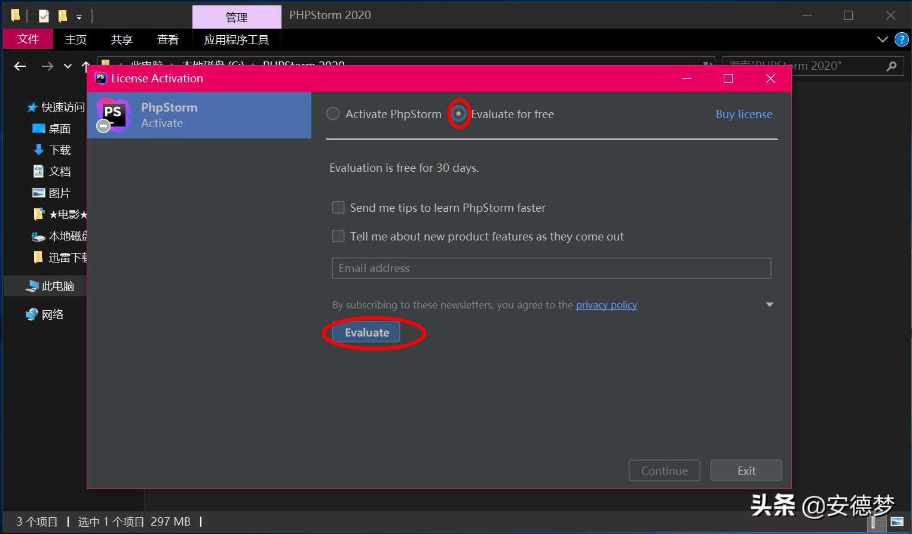Expand the Explorer ribbon chevron
This screenshot has height=534, width=912.
tap(882, 39)
